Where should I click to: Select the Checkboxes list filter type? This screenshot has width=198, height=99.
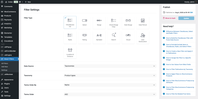pos(70,22)
